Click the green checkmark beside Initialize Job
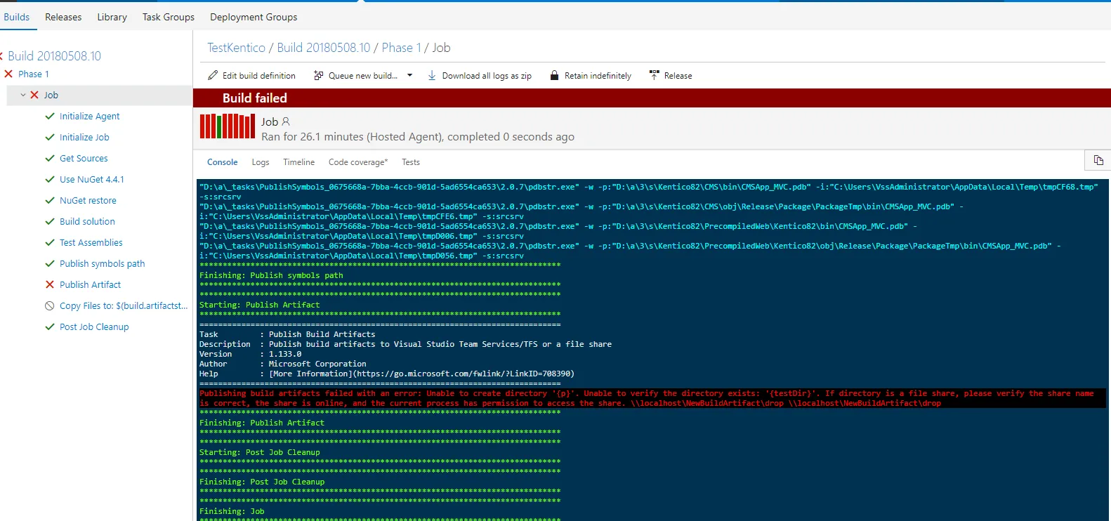This screenshot has height=521, width=1111. pos(50,137)
